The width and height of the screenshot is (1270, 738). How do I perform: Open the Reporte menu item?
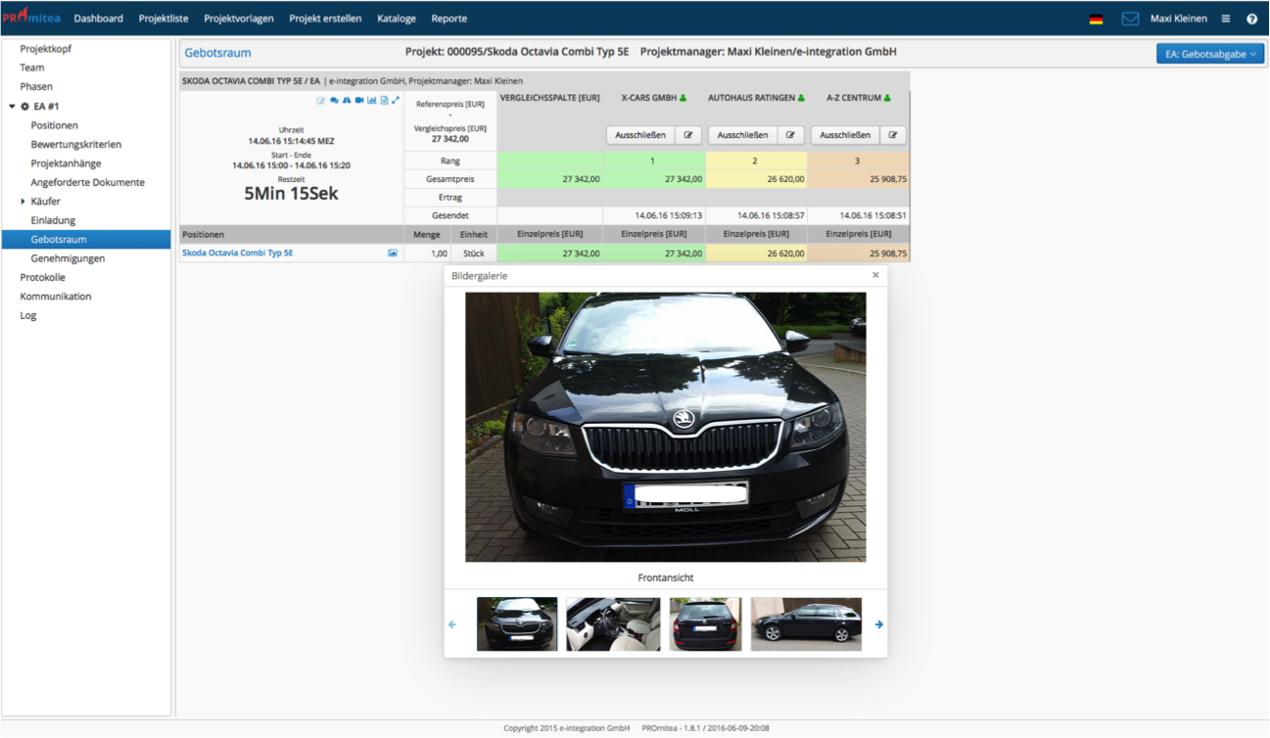(448, 19)
